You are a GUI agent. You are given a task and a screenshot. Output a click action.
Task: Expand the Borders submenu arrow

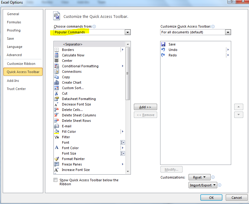(x=123, y=50)
